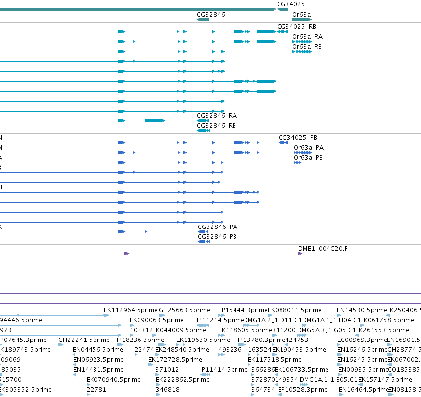The width and height of the screenshot is (421, 397).
Task: Select EST IP11414.5prime
Action: point(224,370)
